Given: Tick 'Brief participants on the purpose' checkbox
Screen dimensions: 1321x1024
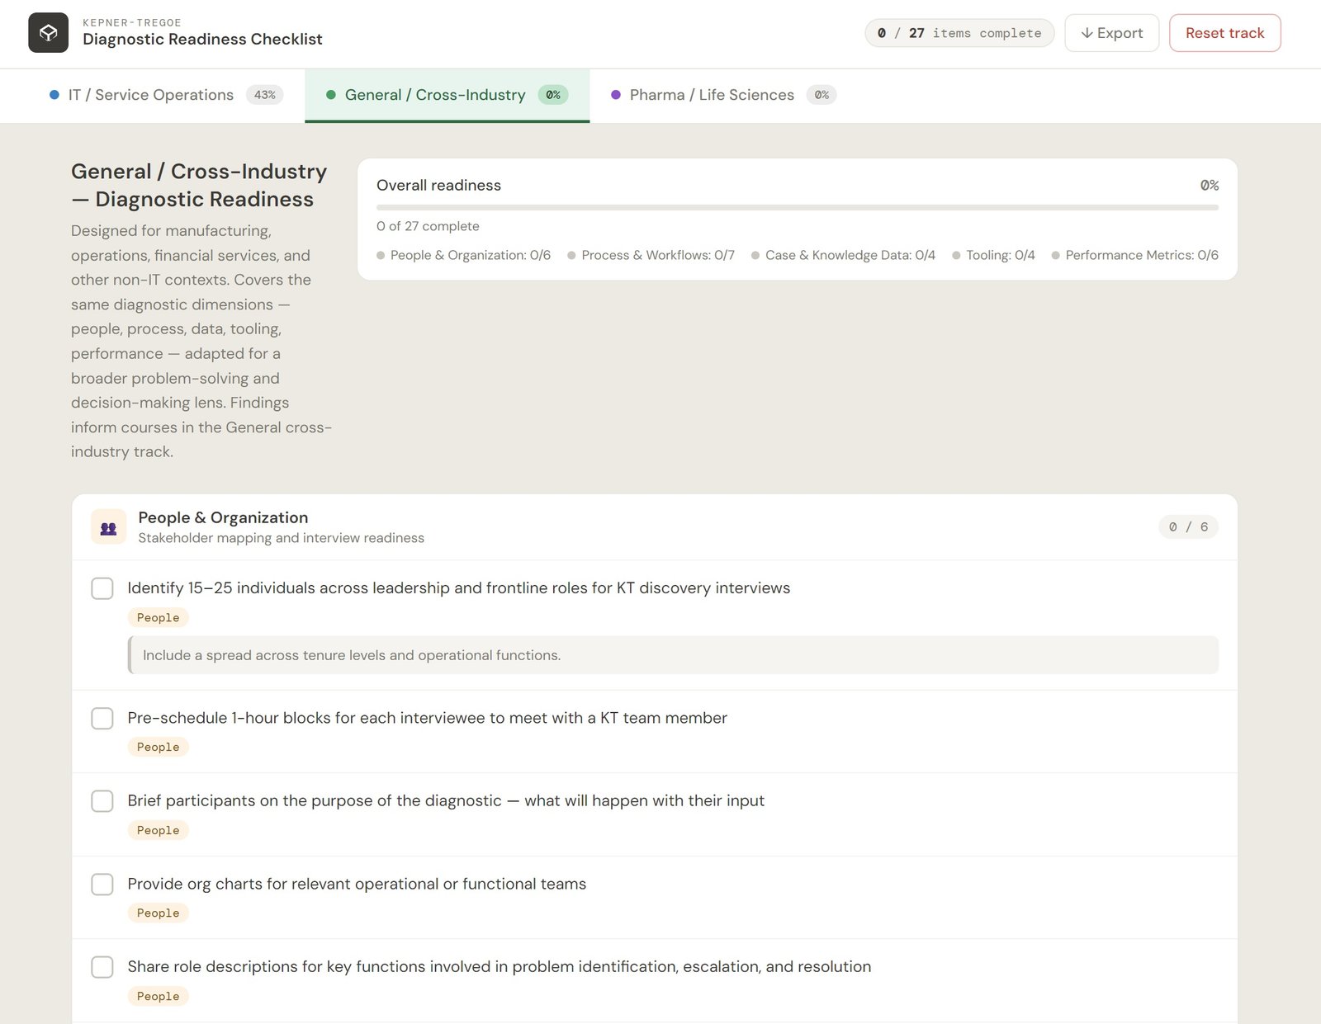Looking at the screenshot, I should [102, 801].
